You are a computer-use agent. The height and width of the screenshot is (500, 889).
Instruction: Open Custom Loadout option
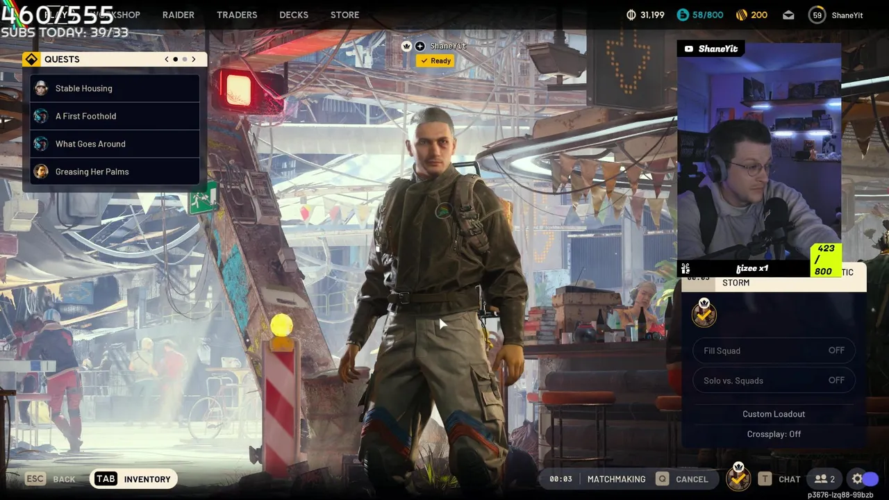point(774,414)
